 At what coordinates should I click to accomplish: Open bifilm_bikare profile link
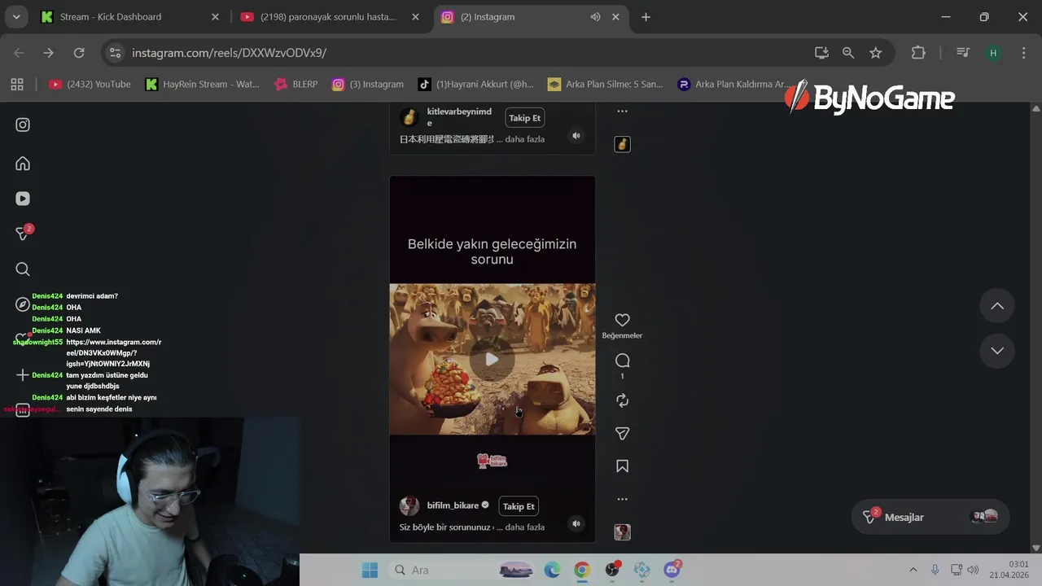pos(453,505)
